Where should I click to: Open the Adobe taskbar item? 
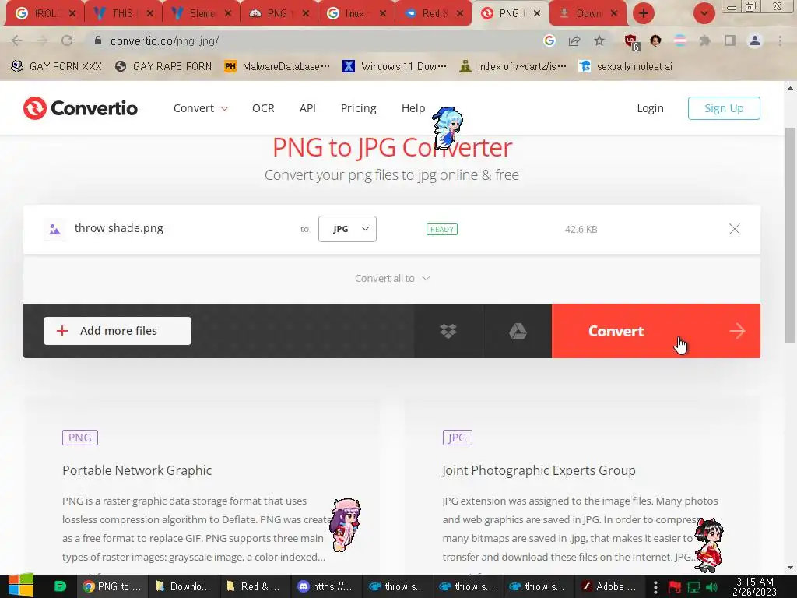(609, 587)
